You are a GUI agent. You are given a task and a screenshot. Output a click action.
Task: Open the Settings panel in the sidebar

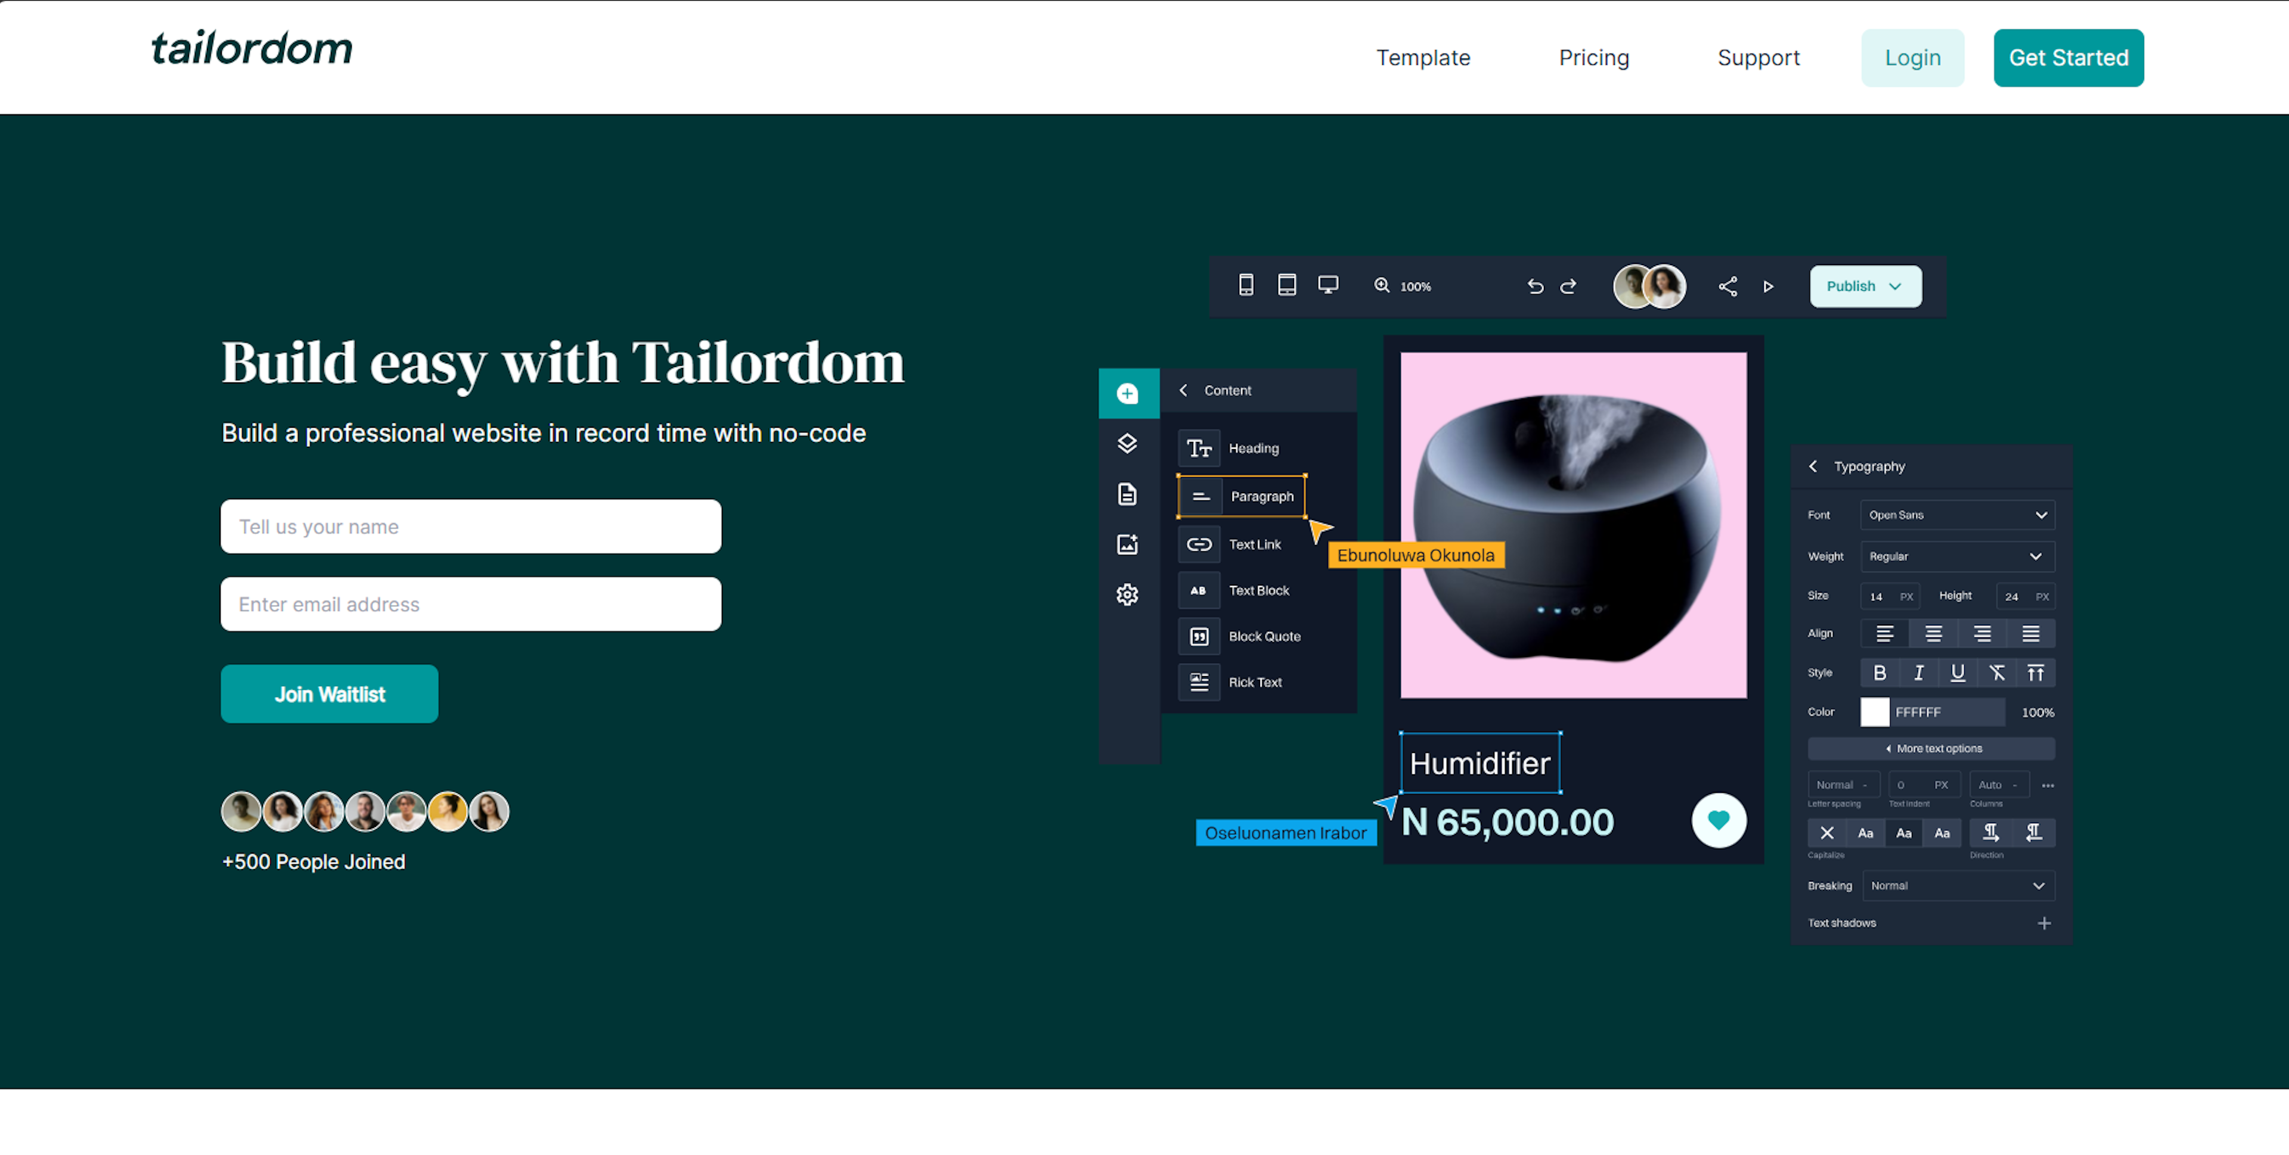1128,594
